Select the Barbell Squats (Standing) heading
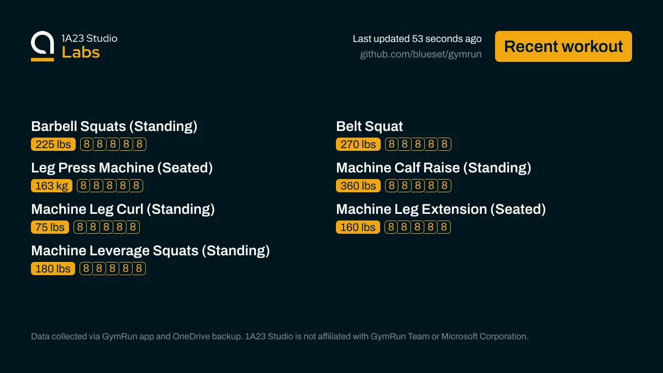 coord(114,126)
